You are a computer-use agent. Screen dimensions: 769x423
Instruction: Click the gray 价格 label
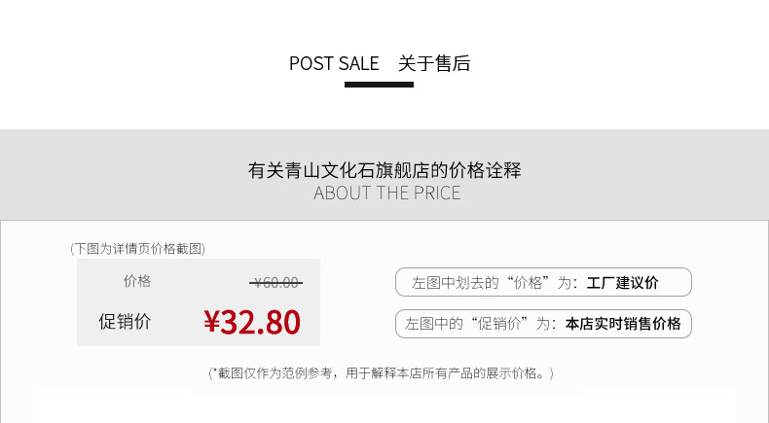[137, 281]
